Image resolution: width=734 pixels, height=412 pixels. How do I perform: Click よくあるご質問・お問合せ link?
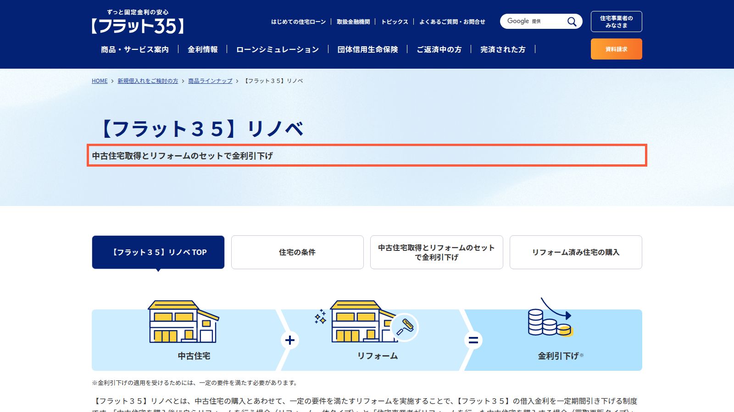452,22
